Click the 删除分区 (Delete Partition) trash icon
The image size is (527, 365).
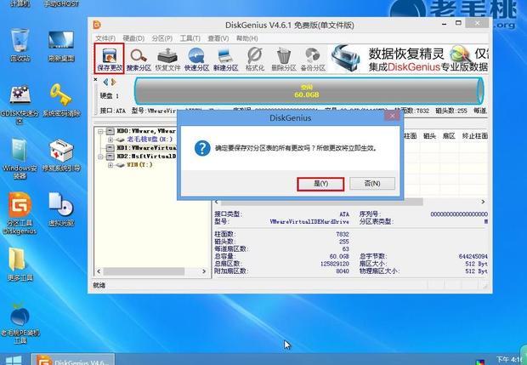click(284, 59)
